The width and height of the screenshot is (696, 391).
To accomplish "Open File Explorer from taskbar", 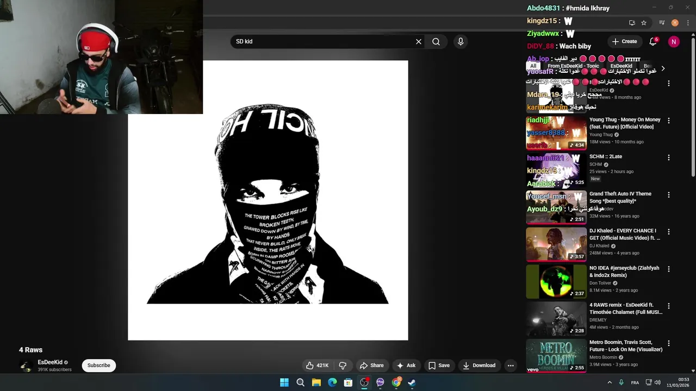I will click(x=316, y=382).
